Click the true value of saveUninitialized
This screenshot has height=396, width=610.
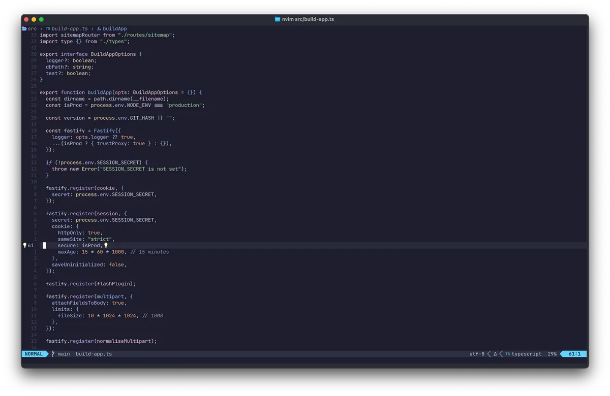tap(117, 265)
